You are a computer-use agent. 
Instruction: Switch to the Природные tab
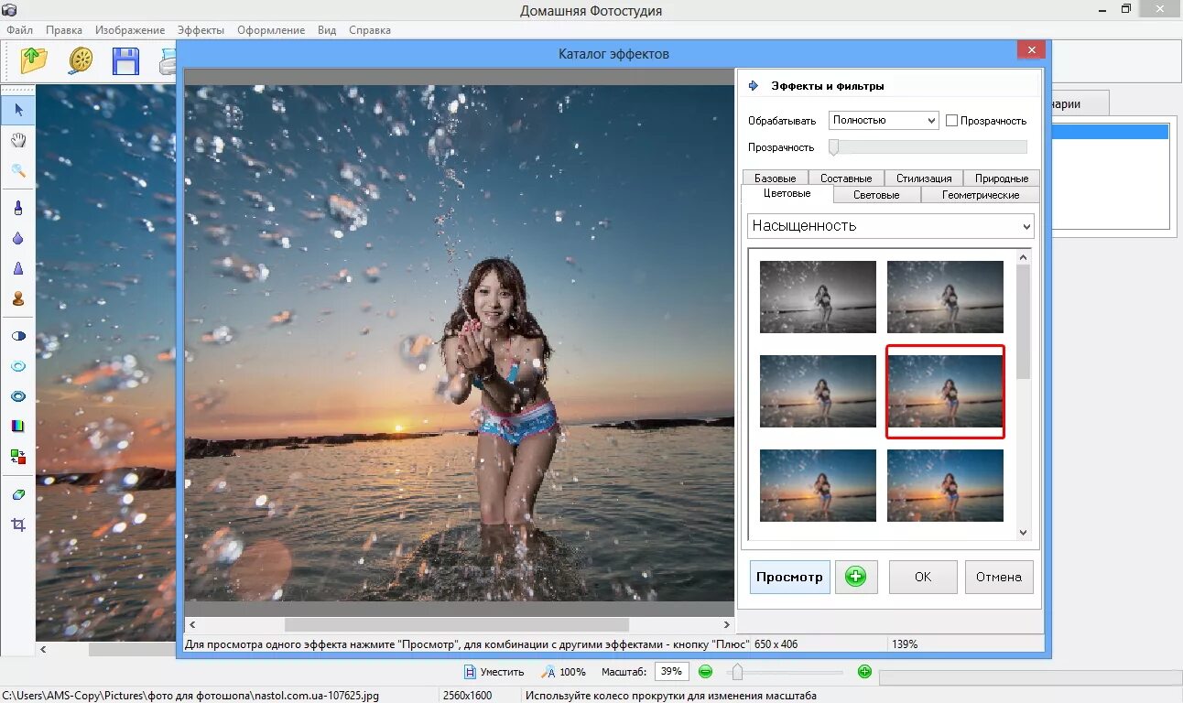point(1002,178)
